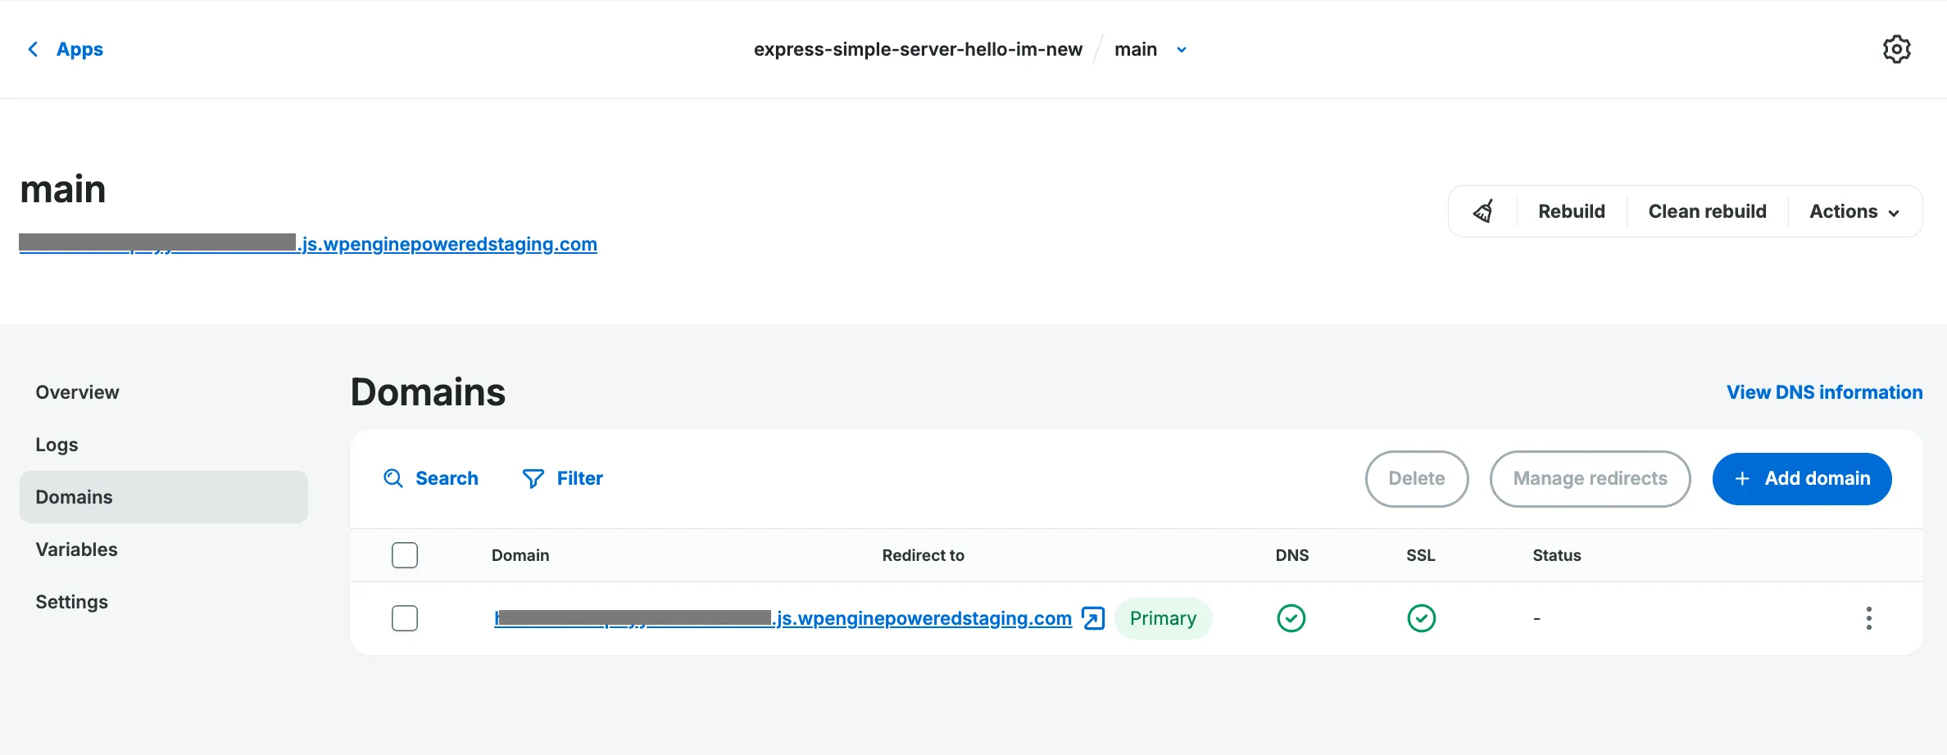Switch to the Logs section
The image size is (1947, 755).
click(57, 444)
